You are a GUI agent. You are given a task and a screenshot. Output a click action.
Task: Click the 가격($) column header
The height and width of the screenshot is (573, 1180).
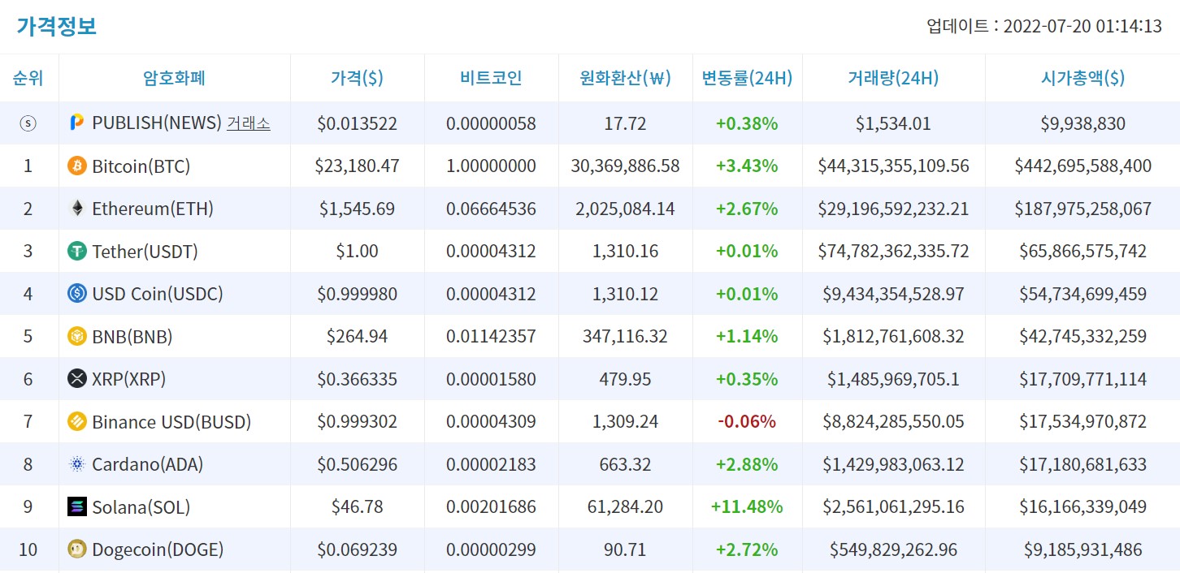tap(357, 78)
